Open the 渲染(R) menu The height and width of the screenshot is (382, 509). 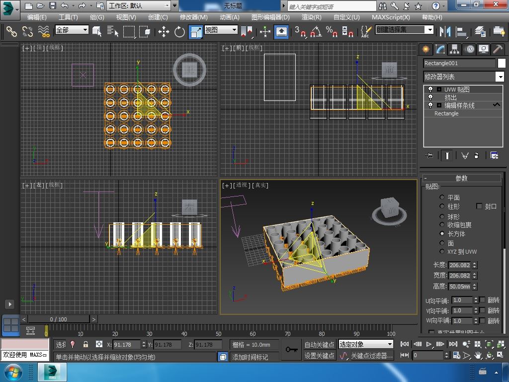tap(311, 17)
